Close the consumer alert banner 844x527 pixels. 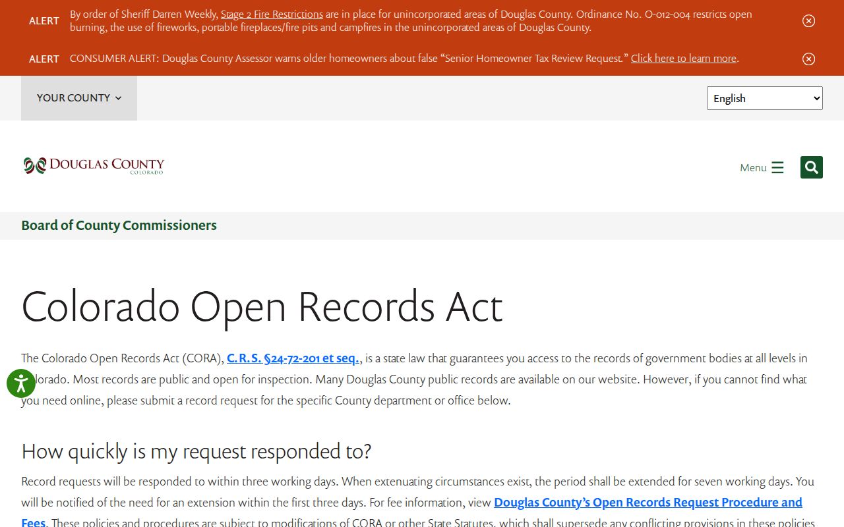808,59
